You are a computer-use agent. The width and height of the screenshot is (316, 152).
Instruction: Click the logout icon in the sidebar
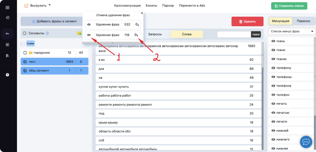pyautogui.click(x=8, y=17)
